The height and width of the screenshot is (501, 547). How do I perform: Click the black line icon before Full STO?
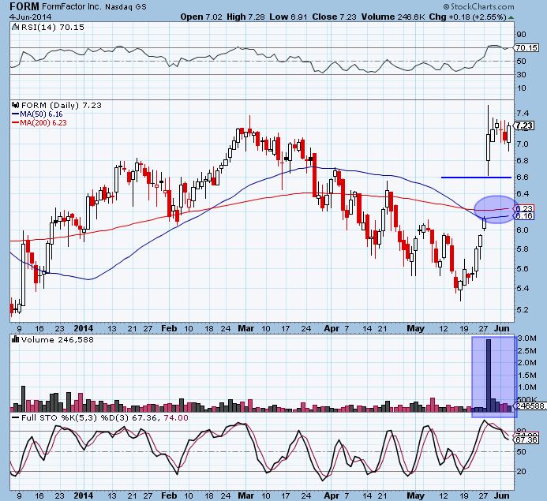point(15,417)
